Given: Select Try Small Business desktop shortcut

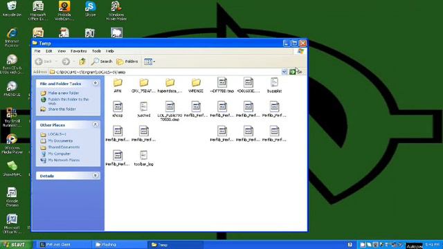Looking at the screenshot, I should pos(12,117).
